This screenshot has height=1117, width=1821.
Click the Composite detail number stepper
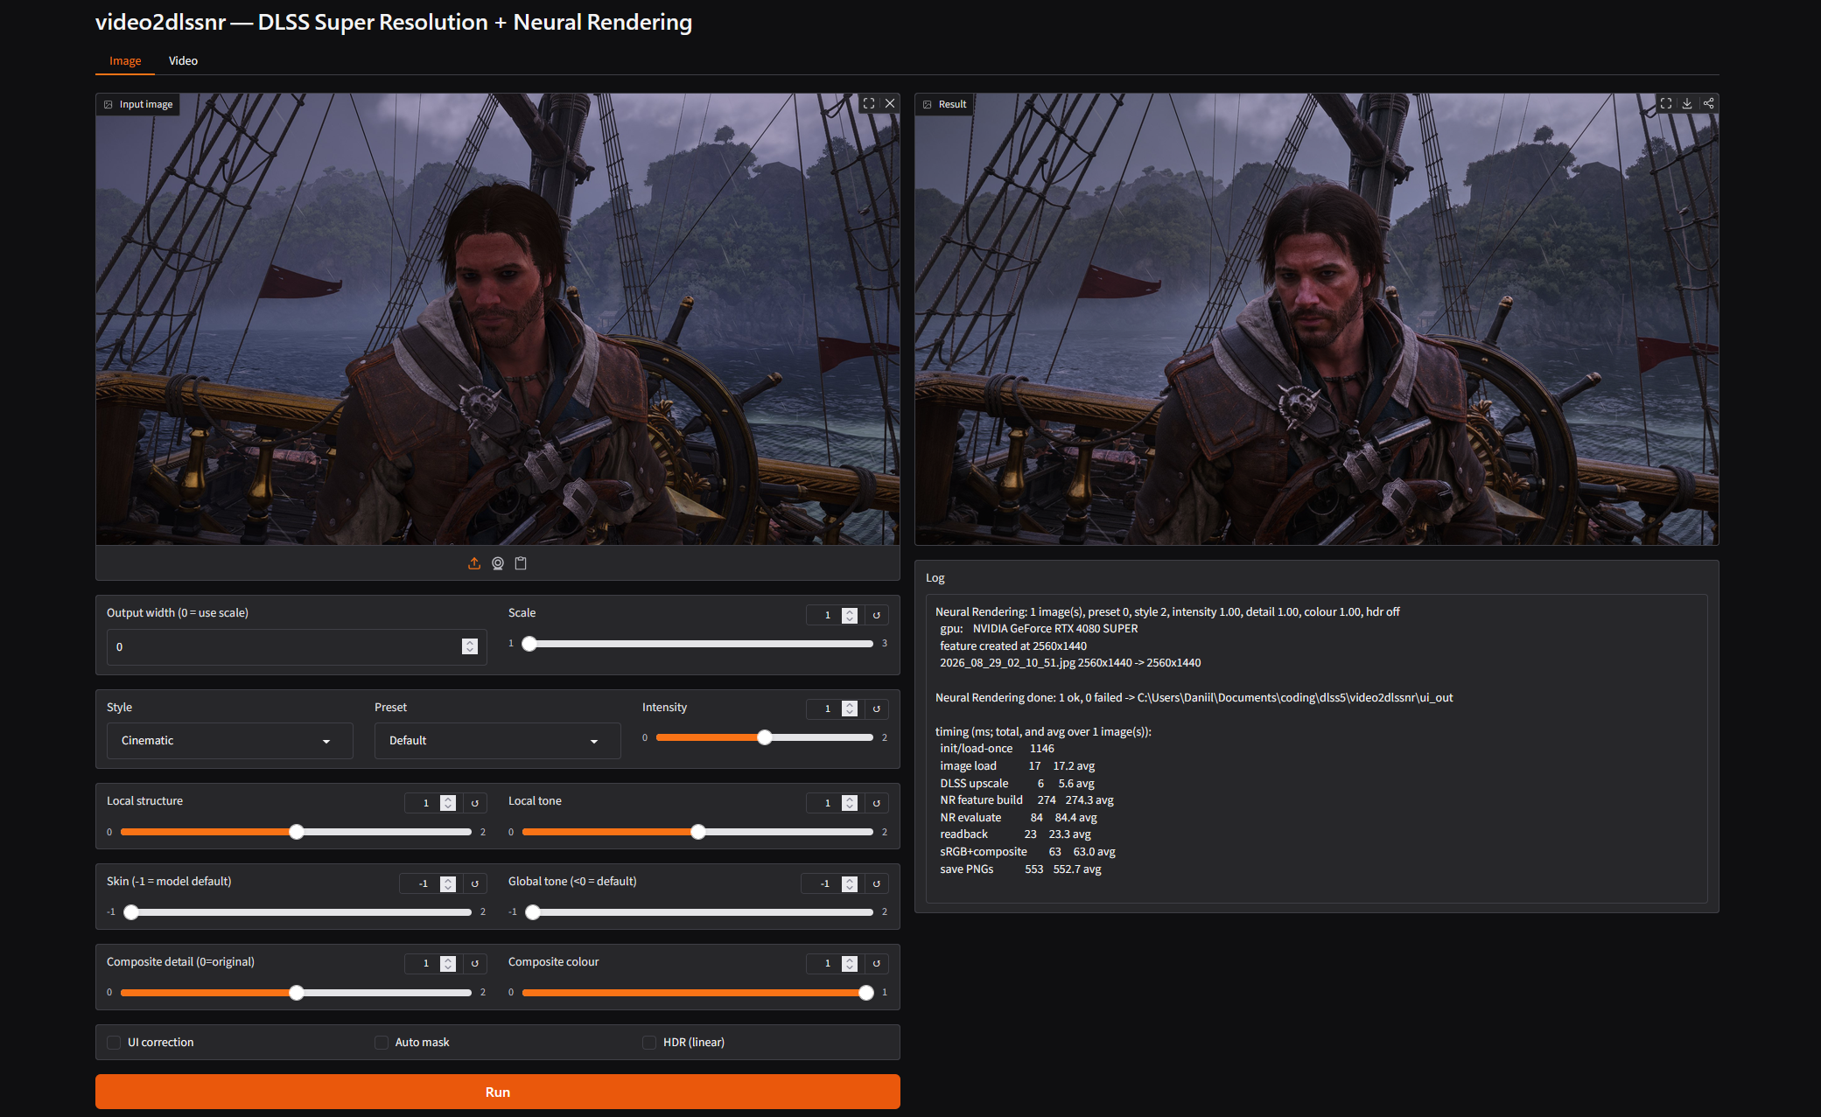448,963
